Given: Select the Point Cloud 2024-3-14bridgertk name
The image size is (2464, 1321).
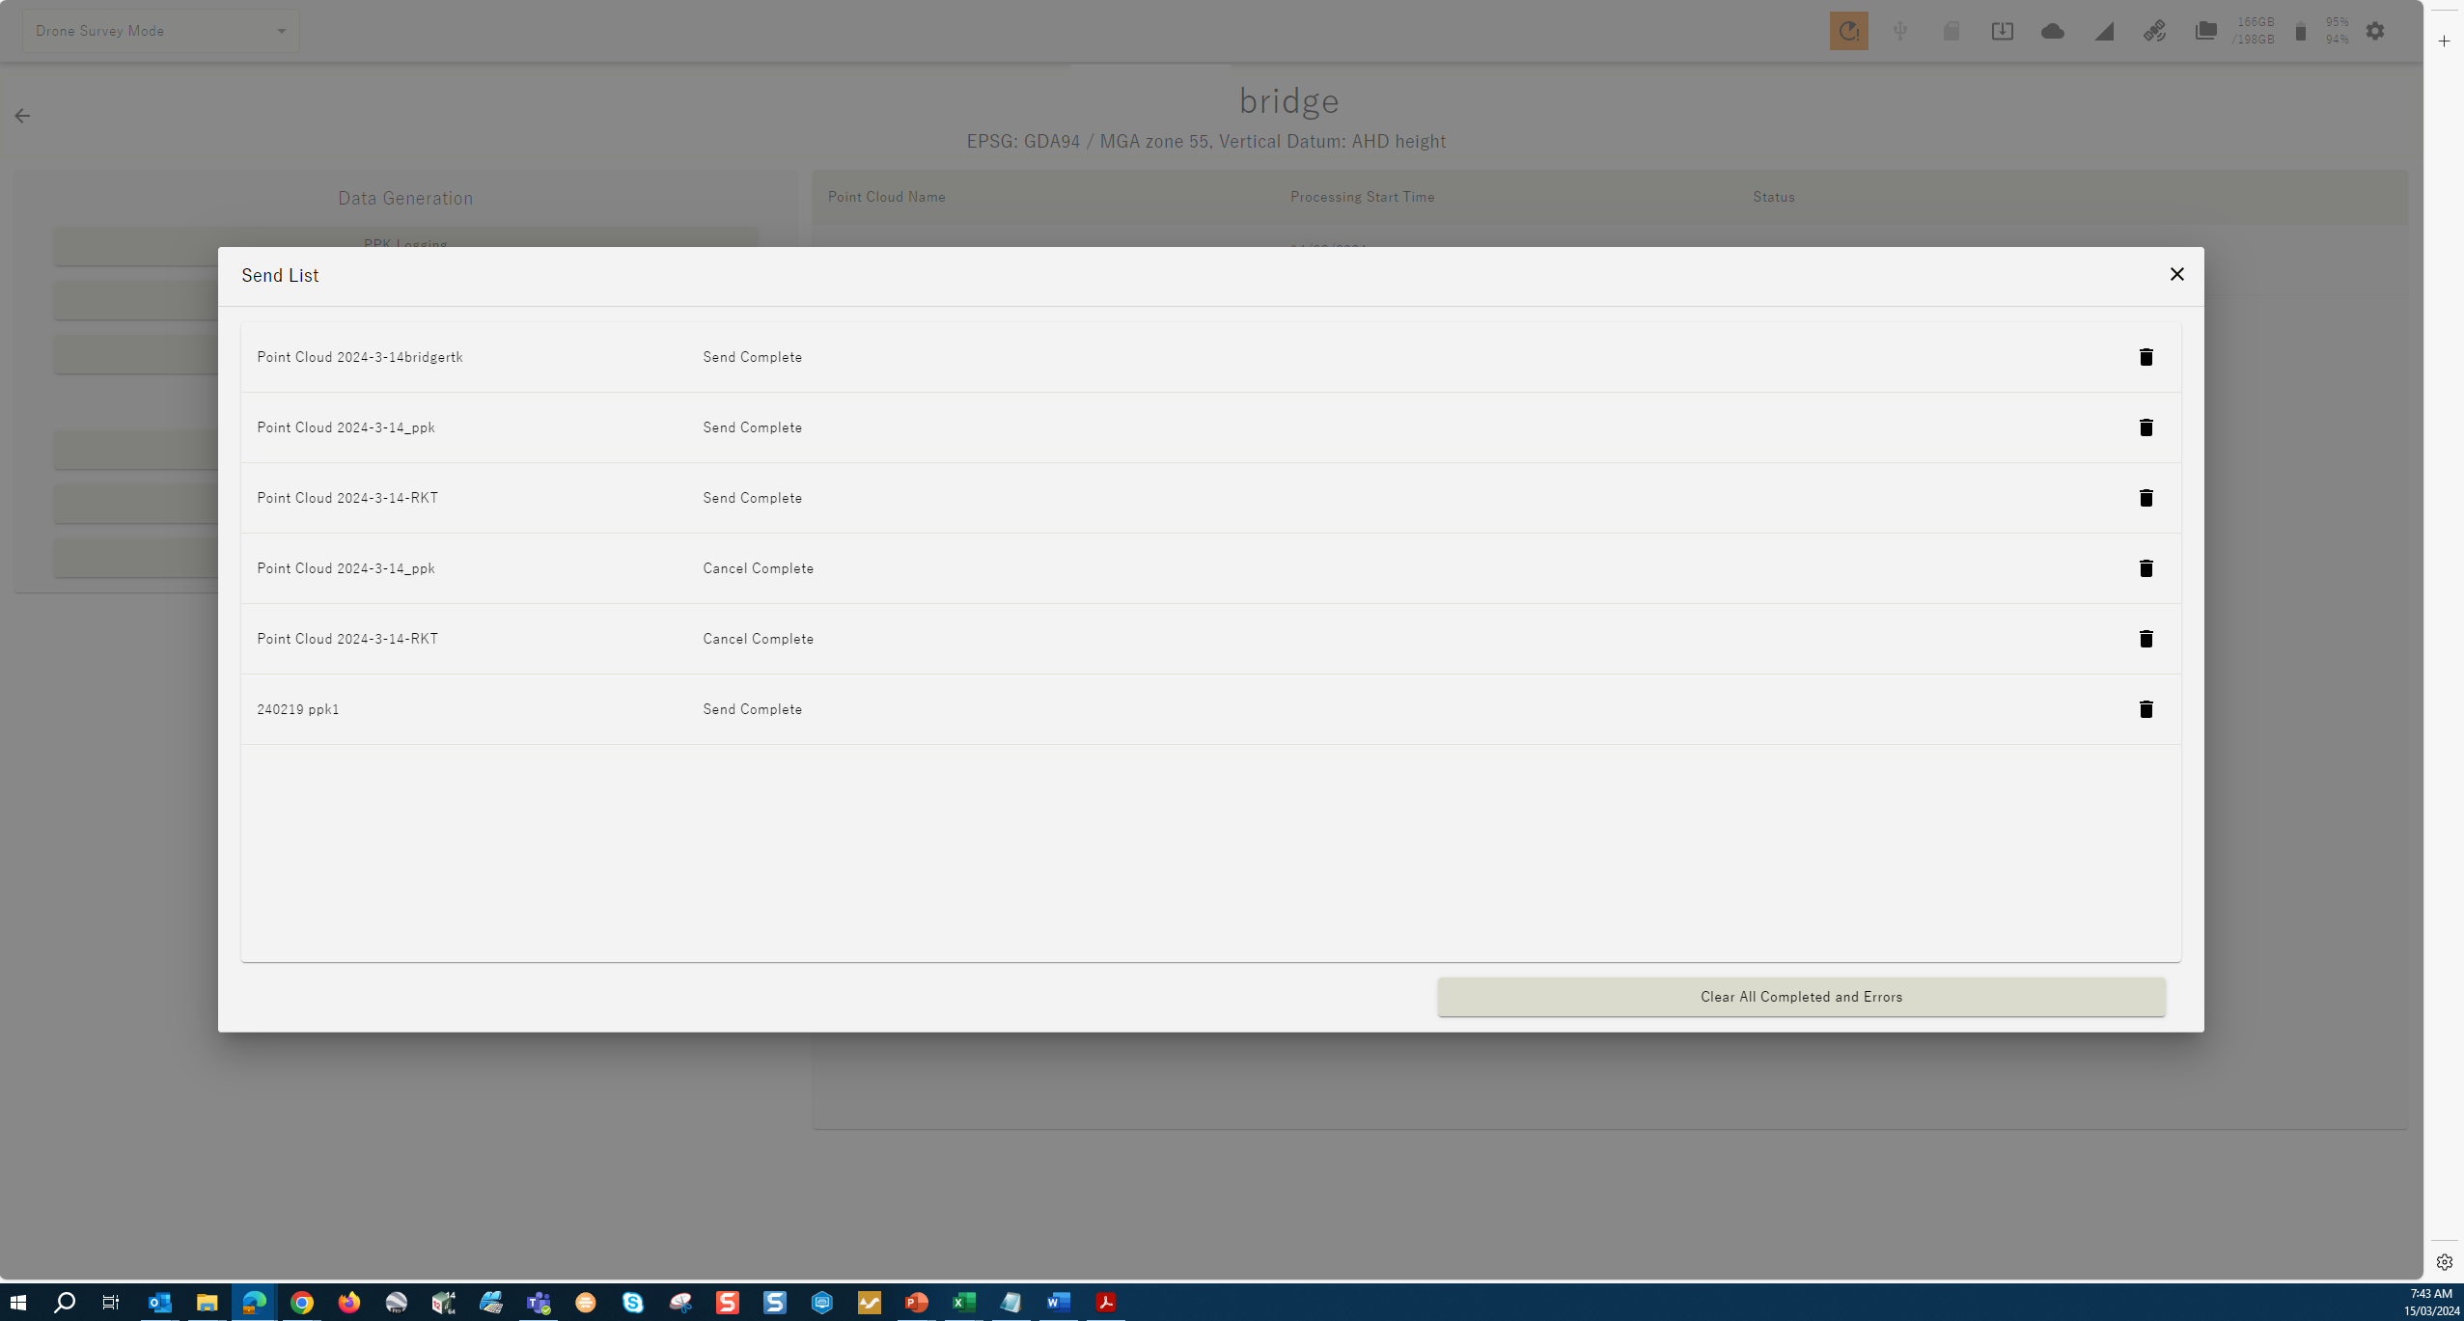Looking at the screenshot, I should coord(360,357).
